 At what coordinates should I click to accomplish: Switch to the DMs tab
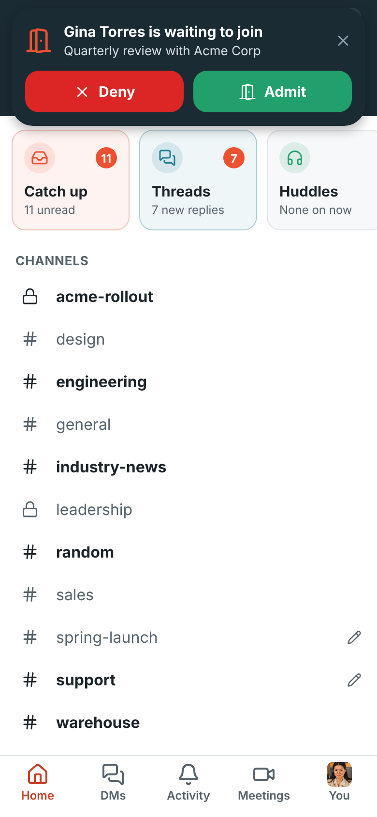pos(113,782)
